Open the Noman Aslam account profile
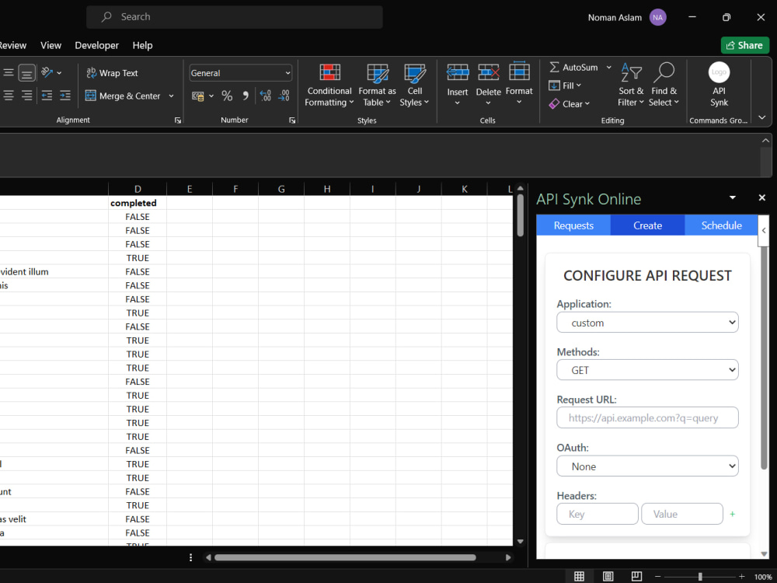The height and width of the screenshot is (583, 777). coord(627,17)
